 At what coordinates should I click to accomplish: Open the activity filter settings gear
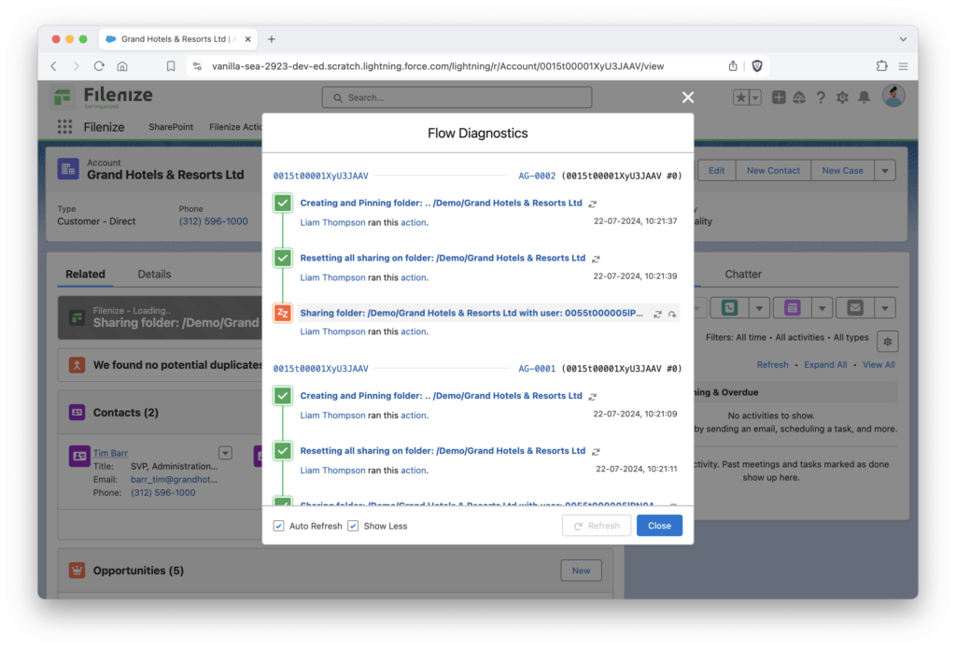[888, 342]
